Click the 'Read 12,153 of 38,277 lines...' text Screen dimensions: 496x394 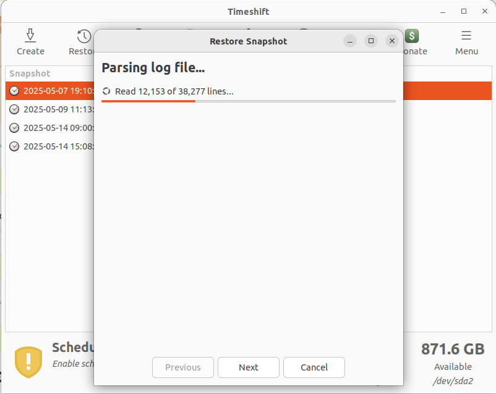(174, 91)
